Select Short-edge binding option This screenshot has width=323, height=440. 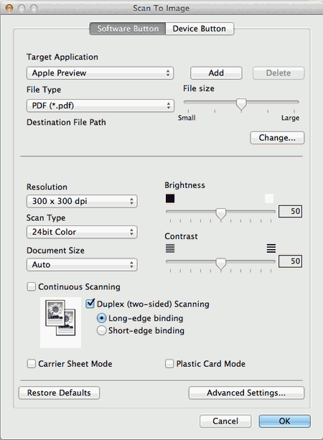click(101, 331)
